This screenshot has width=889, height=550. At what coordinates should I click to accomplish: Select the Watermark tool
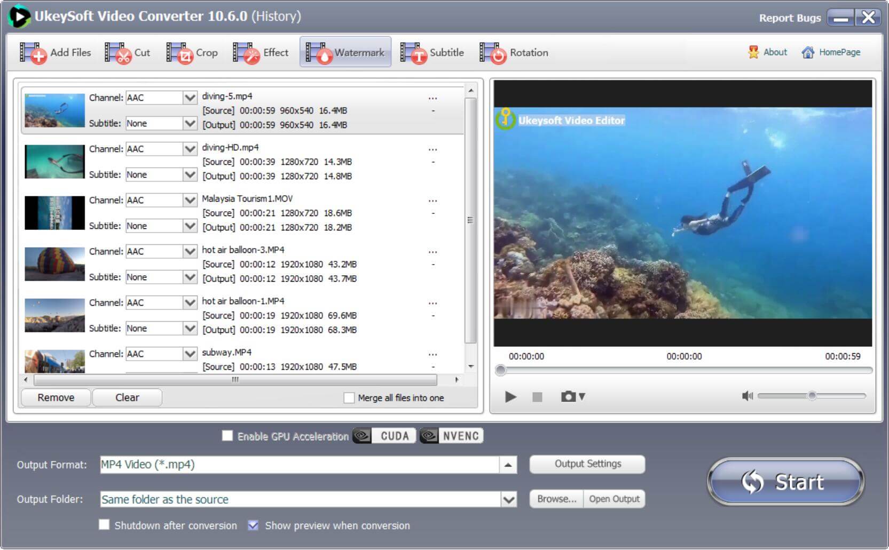click(x=345, y=52)
